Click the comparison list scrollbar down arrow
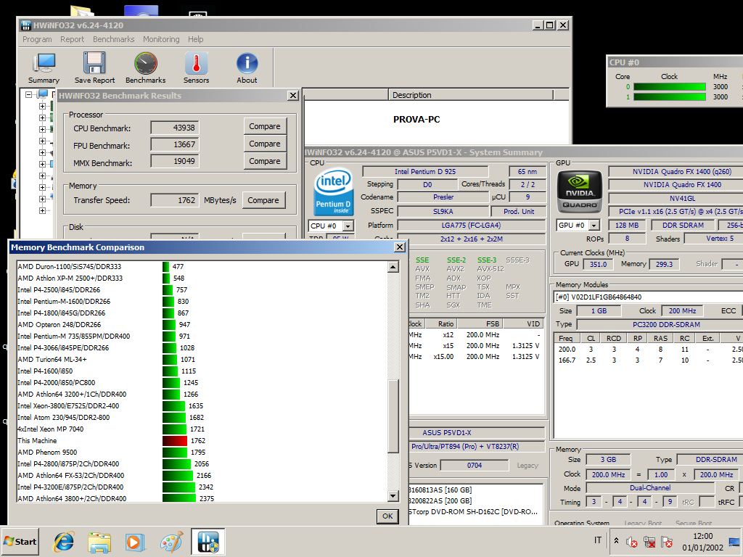743x557 pixels. click(x=393, y=496)
